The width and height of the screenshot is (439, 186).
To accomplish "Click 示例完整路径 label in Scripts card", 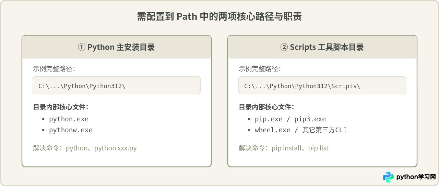I will click(x=260, y=68).
